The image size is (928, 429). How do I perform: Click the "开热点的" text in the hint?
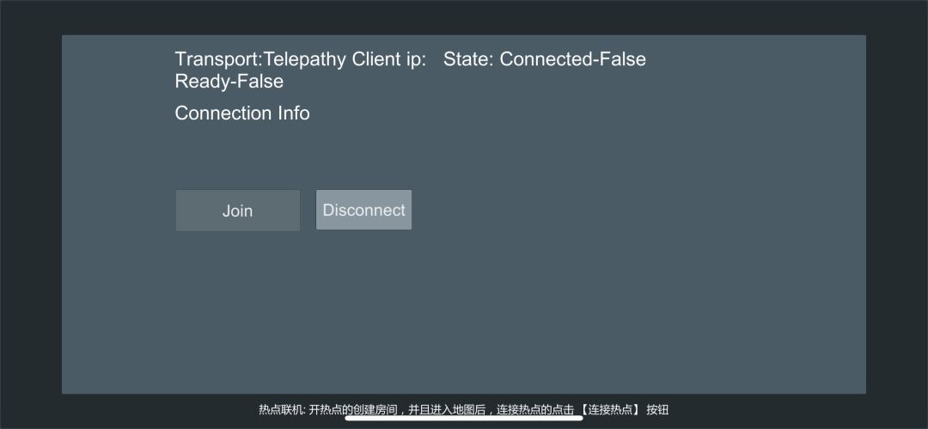point(331,410)
